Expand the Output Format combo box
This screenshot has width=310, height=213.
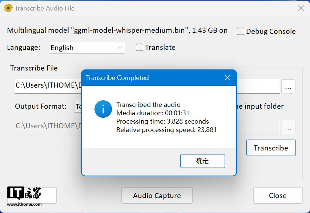(78, 106)
